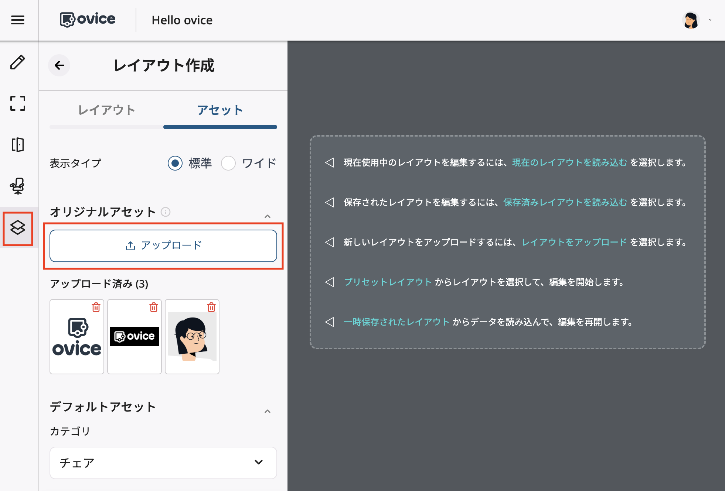Open the door icon in sidebar
The height and width of the screenshot is (491, 725).
pyautogui.click(x=18, y=145)
